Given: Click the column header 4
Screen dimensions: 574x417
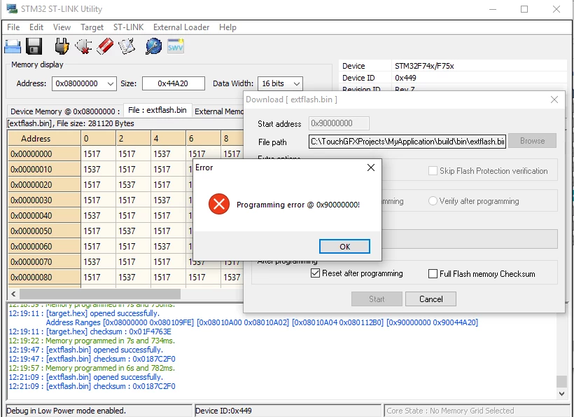Looking at the screenshot, I should click(169, 139).
